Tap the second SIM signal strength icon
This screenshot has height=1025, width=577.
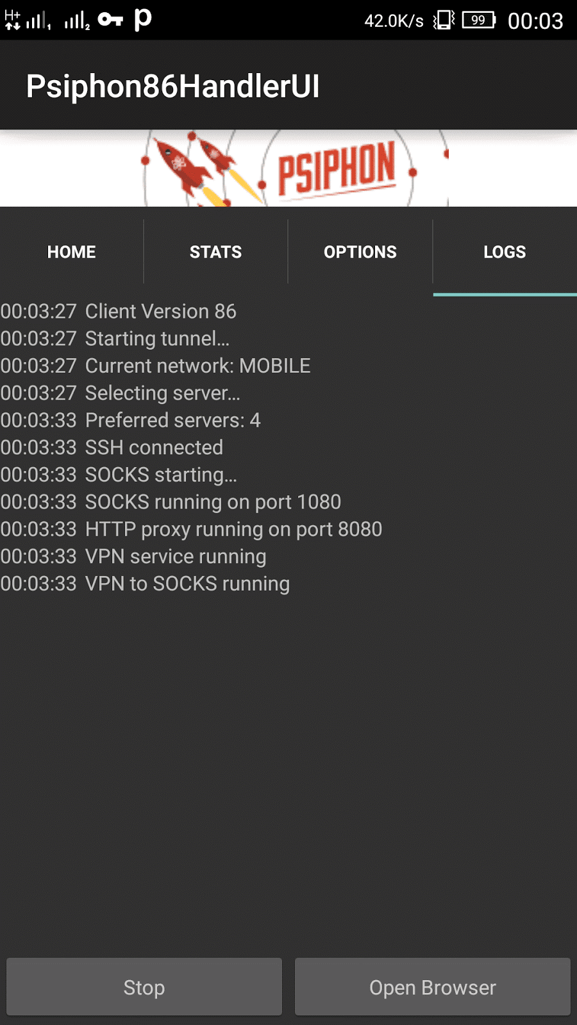(77, 21)
